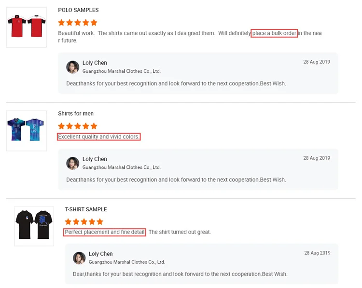Select the five stars under Shirts for men
This screenshot has width=362, height=288.
pyautogui.click(x=77, y=126)
